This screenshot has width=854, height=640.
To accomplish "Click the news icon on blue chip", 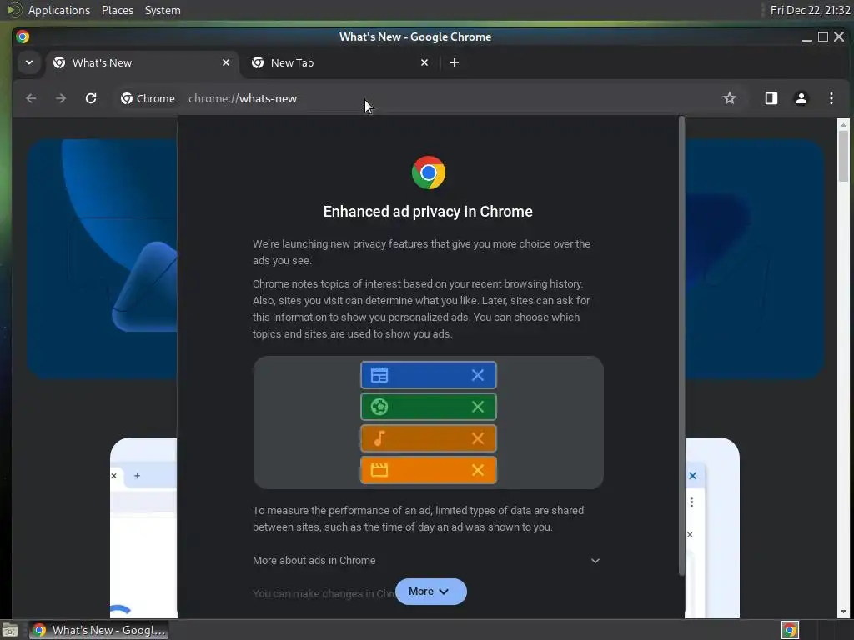I will pos(379,375).
